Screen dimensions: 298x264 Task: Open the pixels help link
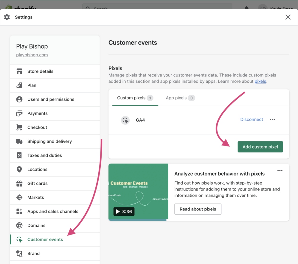(x=260, y=81)
